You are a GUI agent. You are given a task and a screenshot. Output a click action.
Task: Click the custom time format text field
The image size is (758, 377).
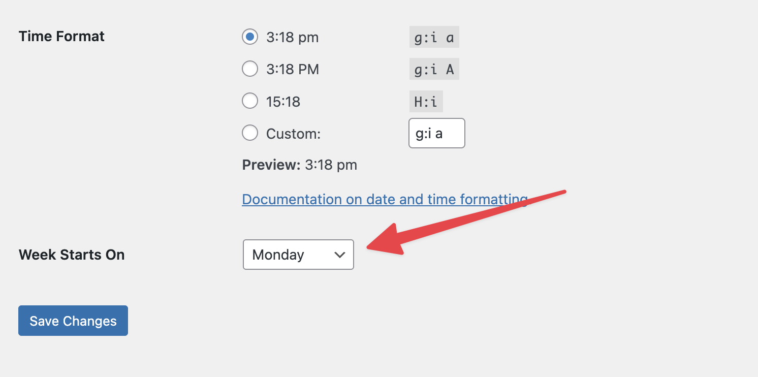[x=436, y=133]
